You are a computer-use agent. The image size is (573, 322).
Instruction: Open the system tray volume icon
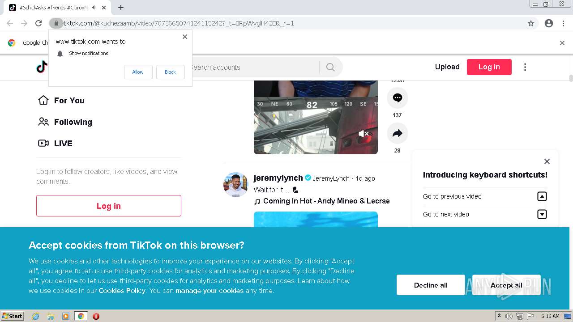509,316
